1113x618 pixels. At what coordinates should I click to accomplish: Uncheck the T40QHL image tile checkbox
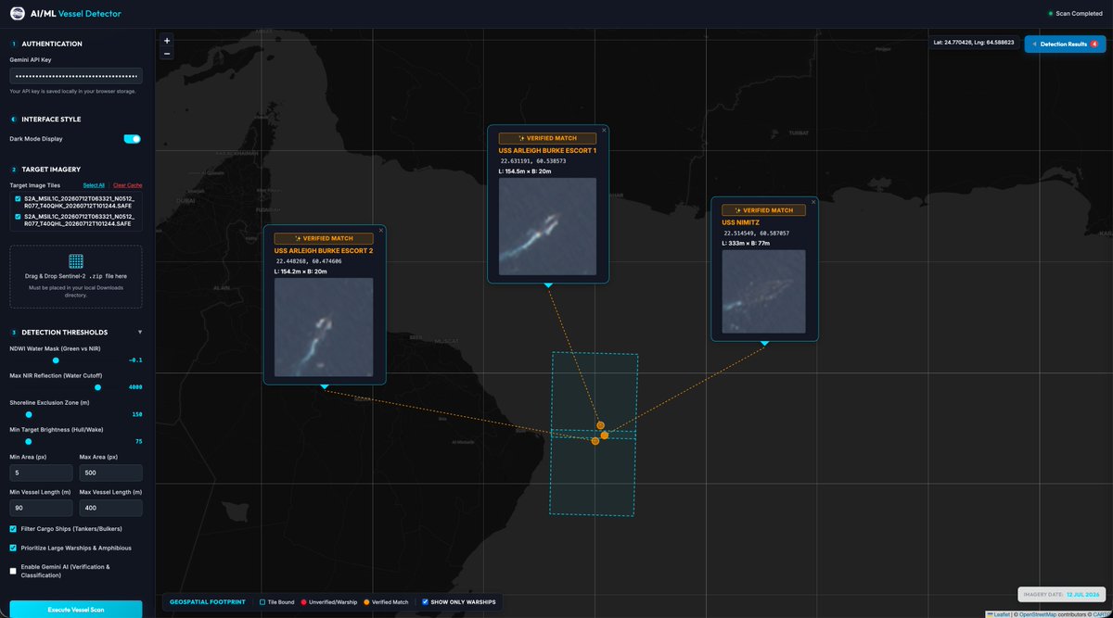[x=16, y=217]
